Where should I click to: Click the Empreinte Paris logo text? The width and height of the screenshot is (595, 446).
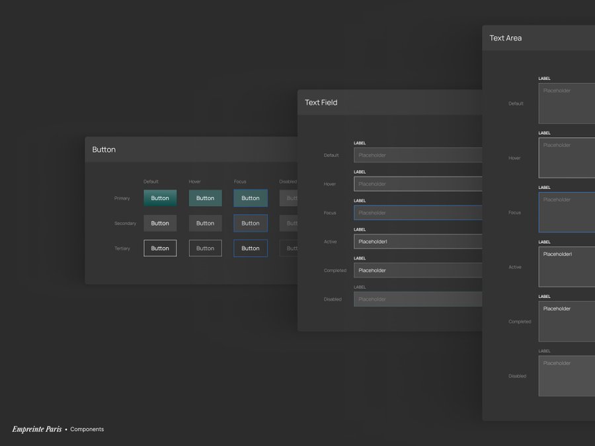tap(37, 429)
